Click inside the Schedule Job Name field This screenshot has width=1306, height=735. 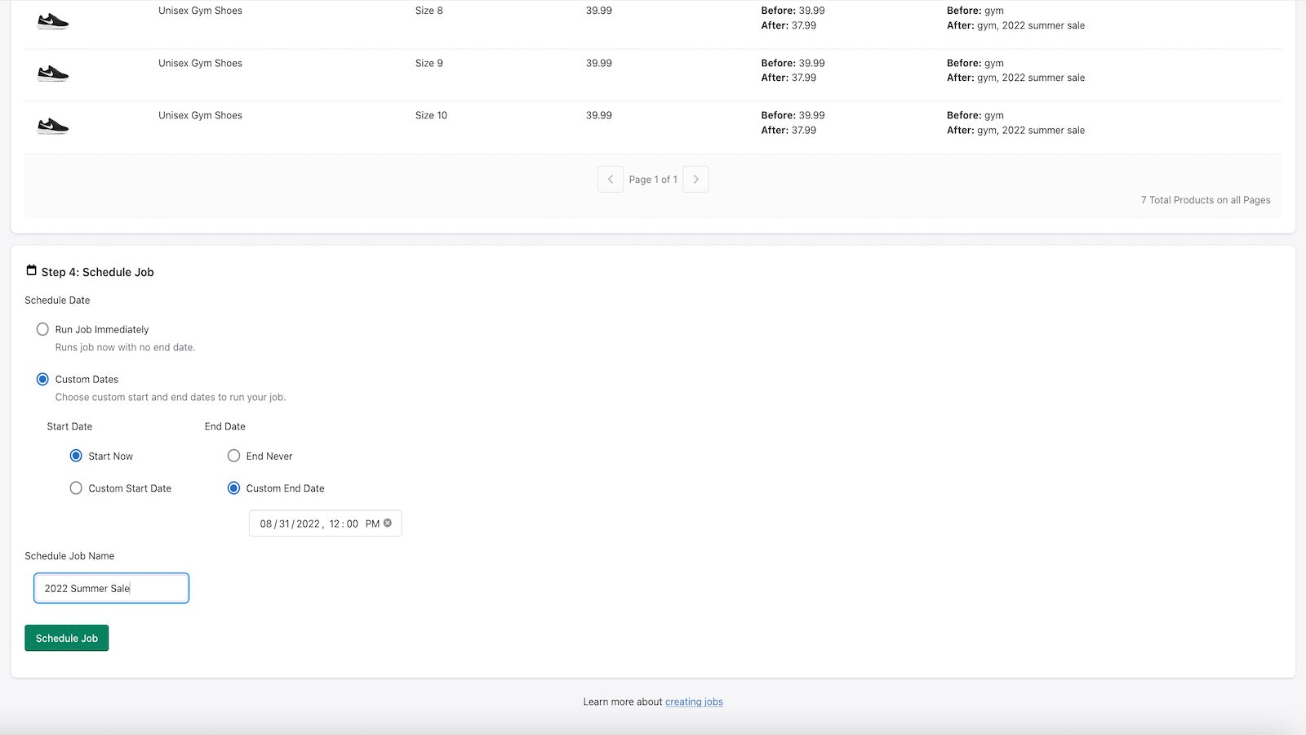(111, 588)
